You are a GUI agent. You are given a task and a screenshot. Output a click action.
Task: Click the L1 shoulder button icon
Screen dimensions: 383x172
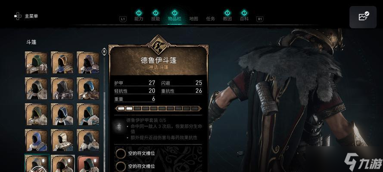[123, 19]
